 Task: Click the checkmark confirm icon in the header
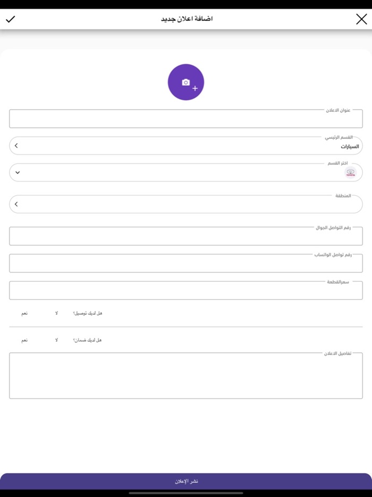tap(11, 19)
